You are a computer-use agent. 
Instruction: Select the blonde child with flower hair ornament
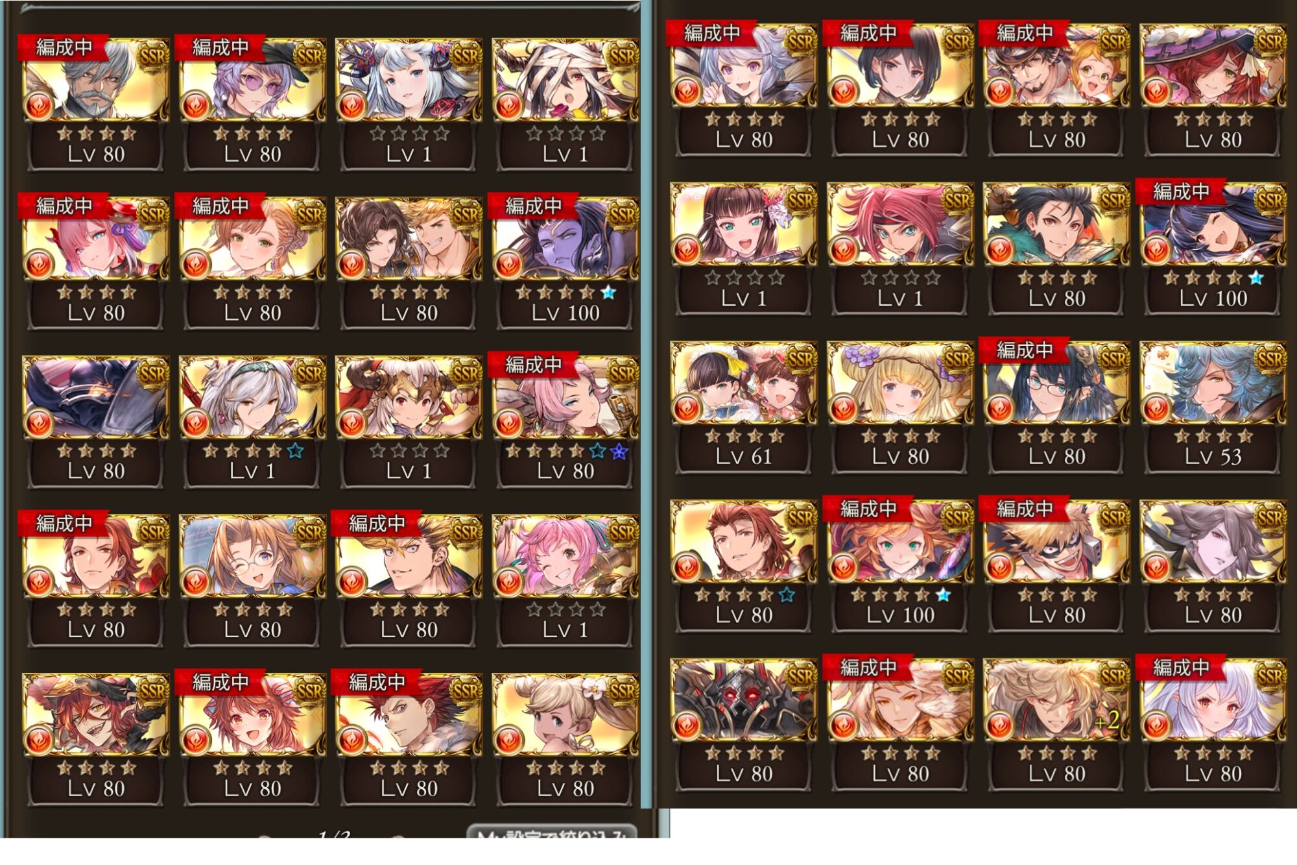pyautogui.click(x=565, y=739)
